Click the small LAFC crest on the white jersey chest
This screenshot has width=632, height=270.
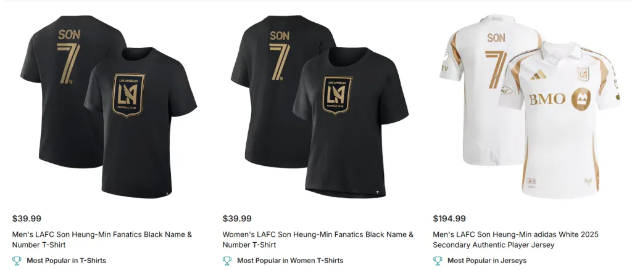pyautogui.click(x=583, y=73)
